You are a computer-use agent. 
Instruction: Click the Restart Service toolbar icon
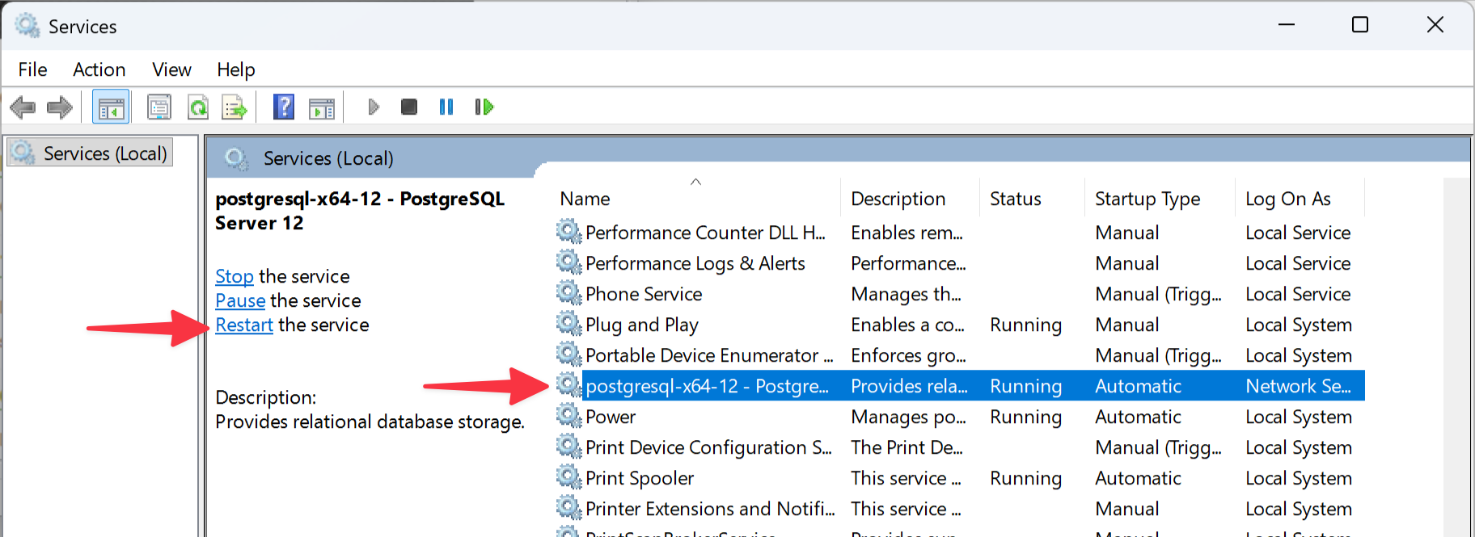coord(484,107)
